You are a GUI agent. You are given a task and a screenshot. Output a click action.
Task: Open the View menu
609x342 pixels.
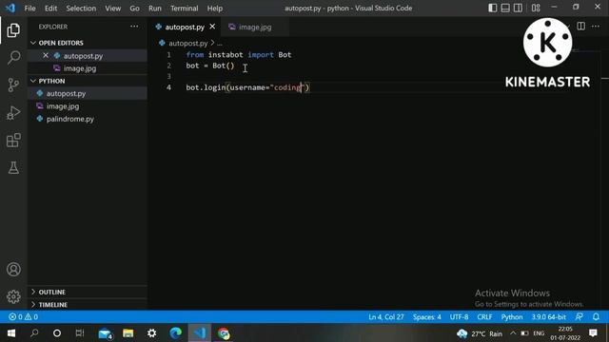click(112, 9)
